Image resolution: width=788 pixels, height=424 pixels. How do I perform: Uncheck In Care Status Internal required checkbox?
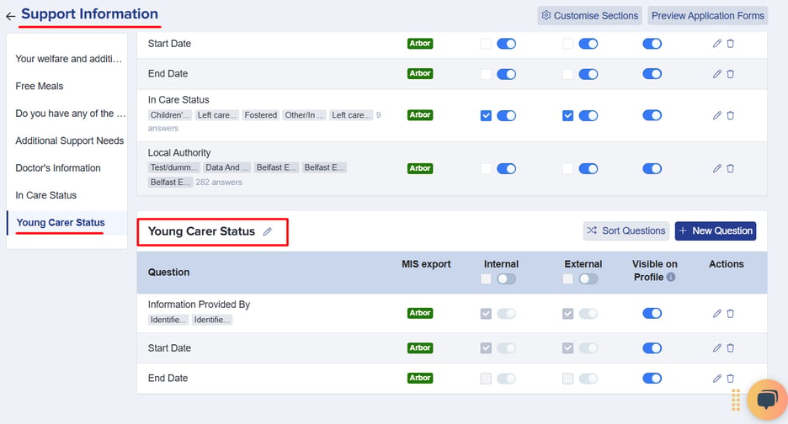(x=486, y=115)
